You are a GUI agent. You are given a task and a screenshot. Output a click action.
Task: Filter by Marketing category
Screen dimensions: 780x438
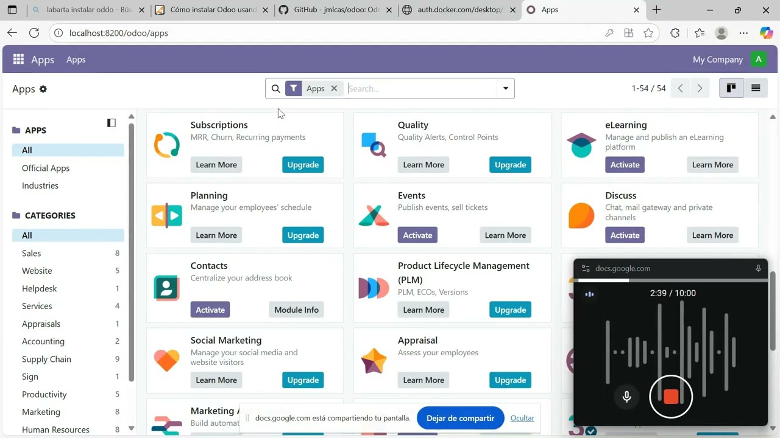(68, 412)
